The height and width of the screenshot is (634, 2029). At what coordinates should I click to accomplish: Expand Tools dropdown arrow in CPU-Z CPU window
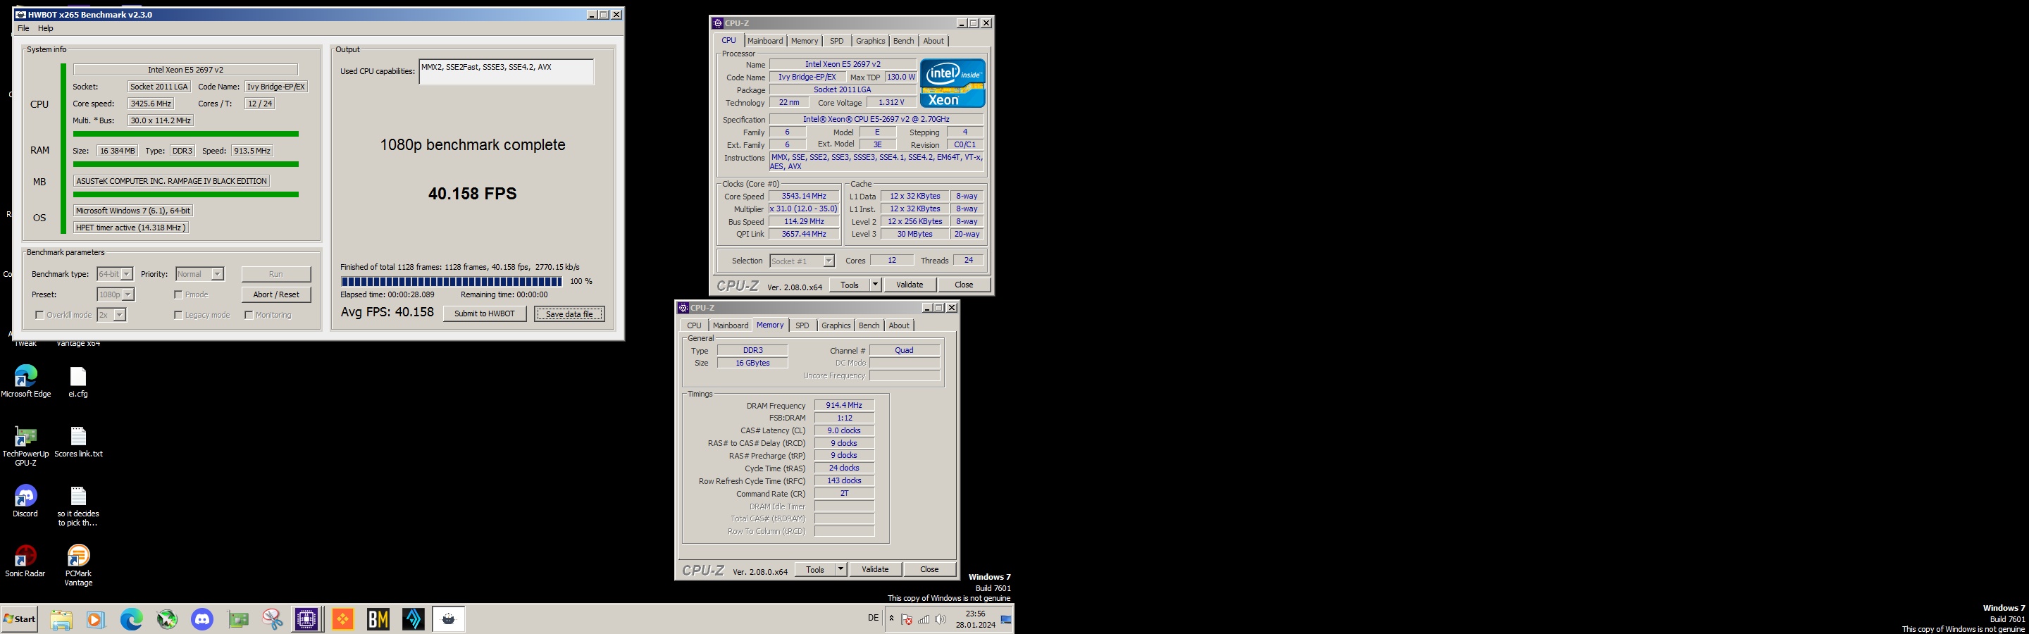tap(875, 285)
